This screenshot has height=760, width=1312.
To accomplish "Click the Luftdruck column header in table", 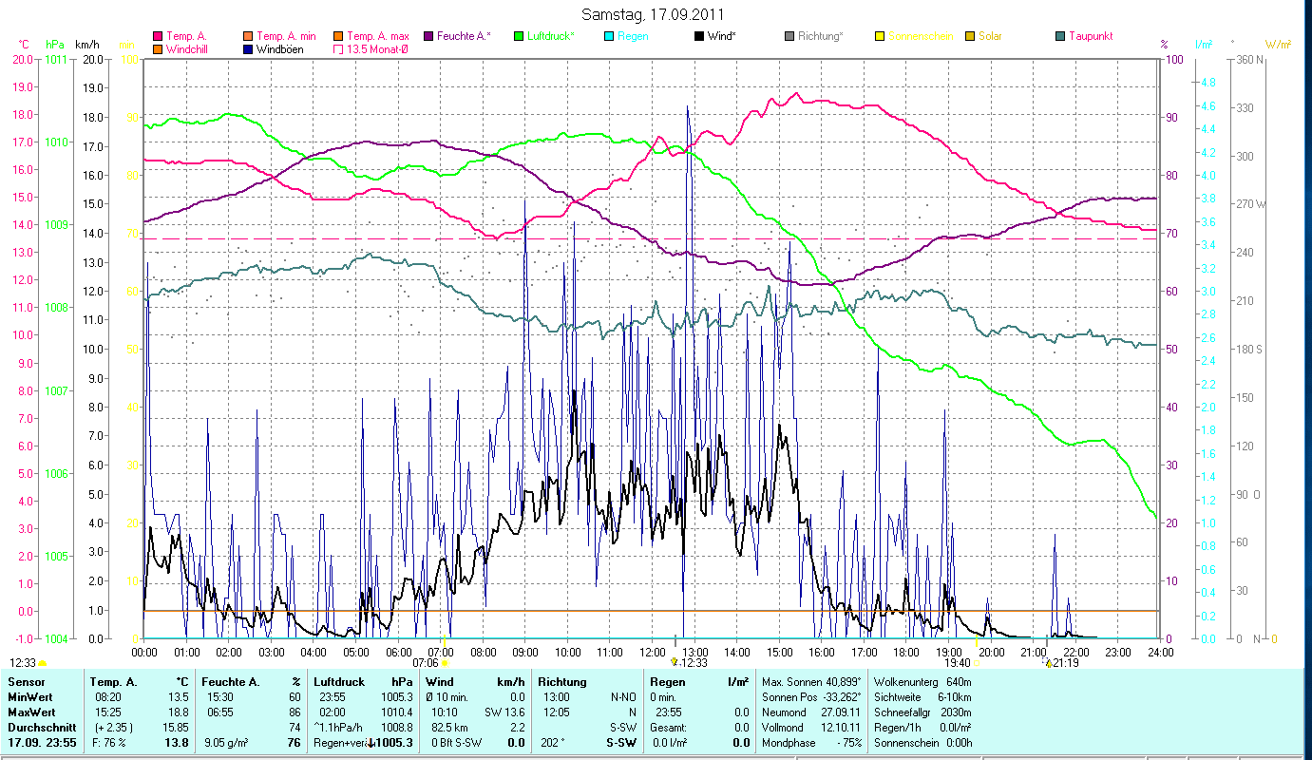I will click(x=339, y=682).
